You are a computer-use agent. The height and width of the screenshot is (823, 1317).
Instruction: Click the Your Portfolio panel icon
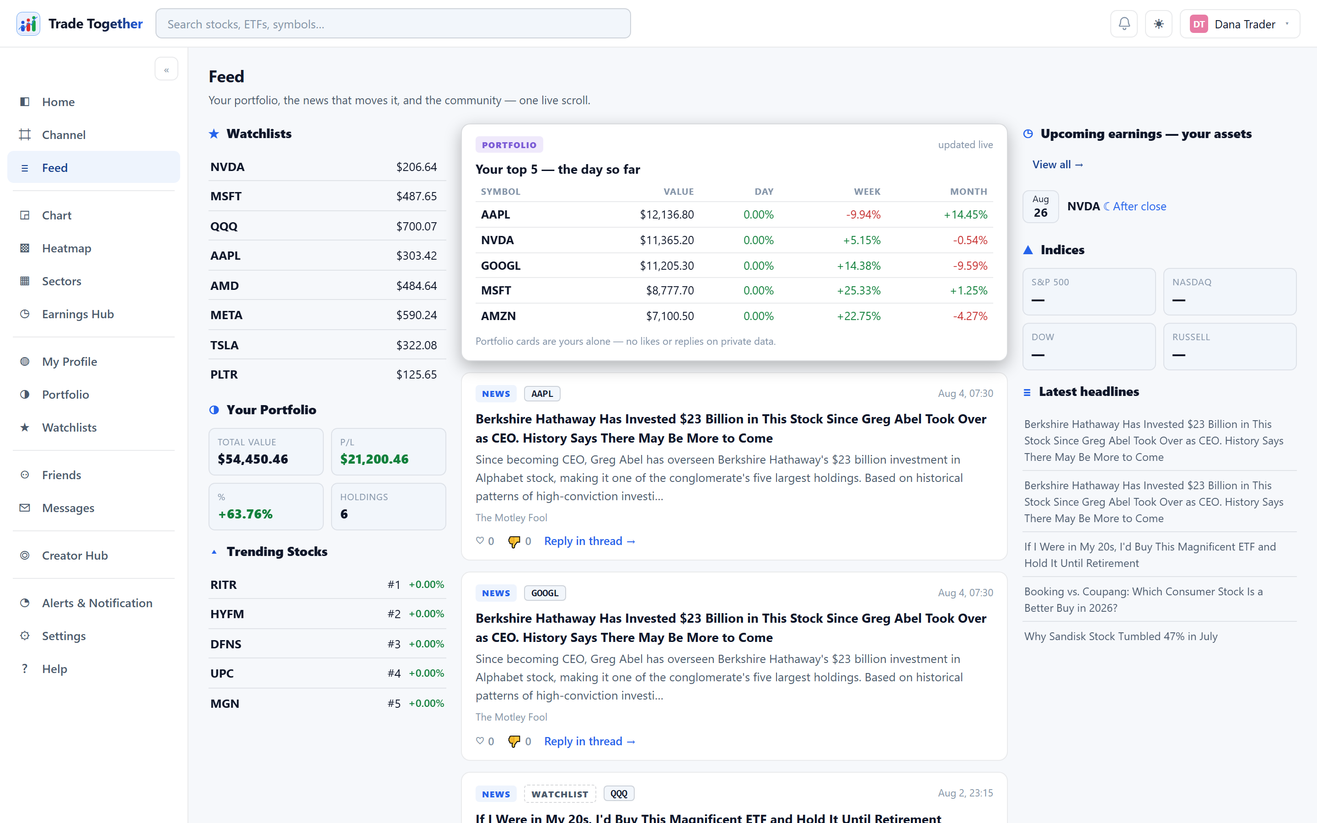coord(214,410)
